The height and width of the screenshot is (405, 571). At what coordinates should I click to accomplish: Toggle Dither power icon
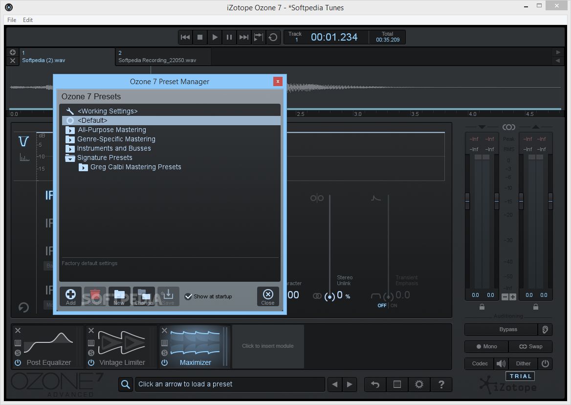(x=545, y=363)
